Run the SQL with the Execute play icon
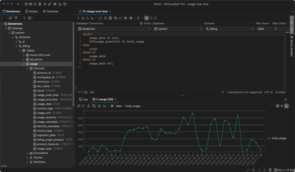The image size is (295, 172). point(78,18)
